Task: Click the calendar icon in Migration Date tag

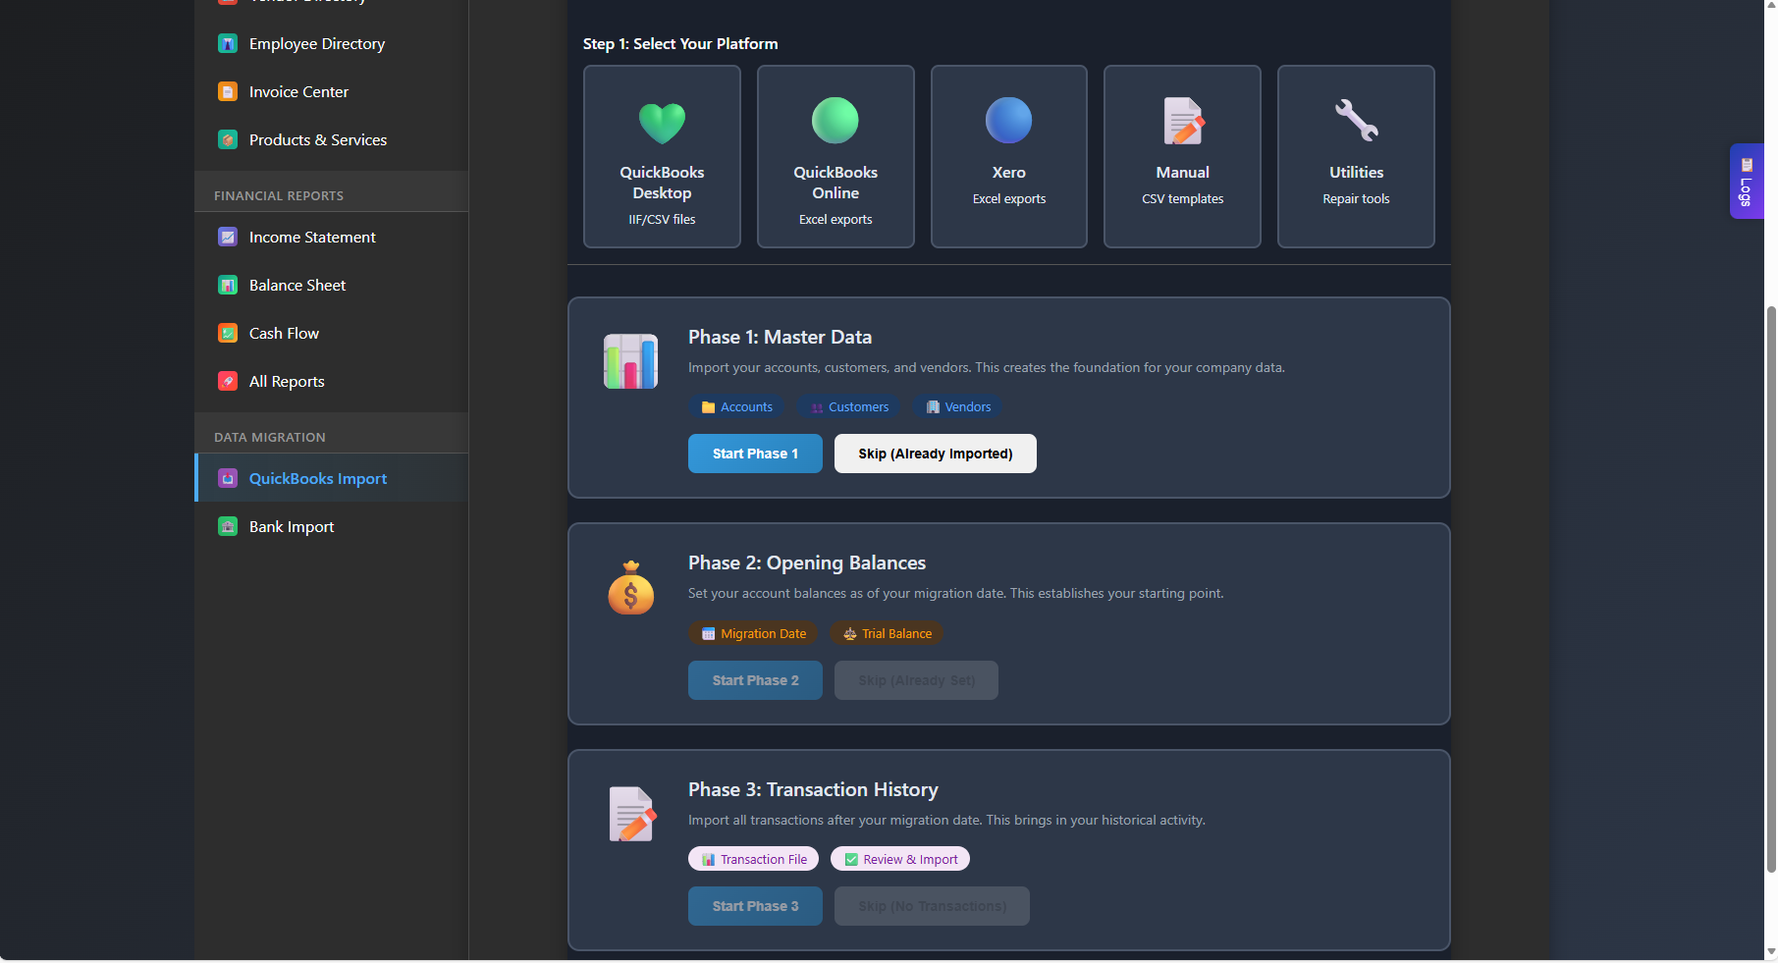Action: [708, 634]
